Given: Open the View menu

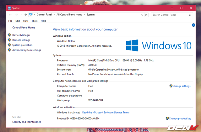Looking at the screenshot, I should point(25,21).
